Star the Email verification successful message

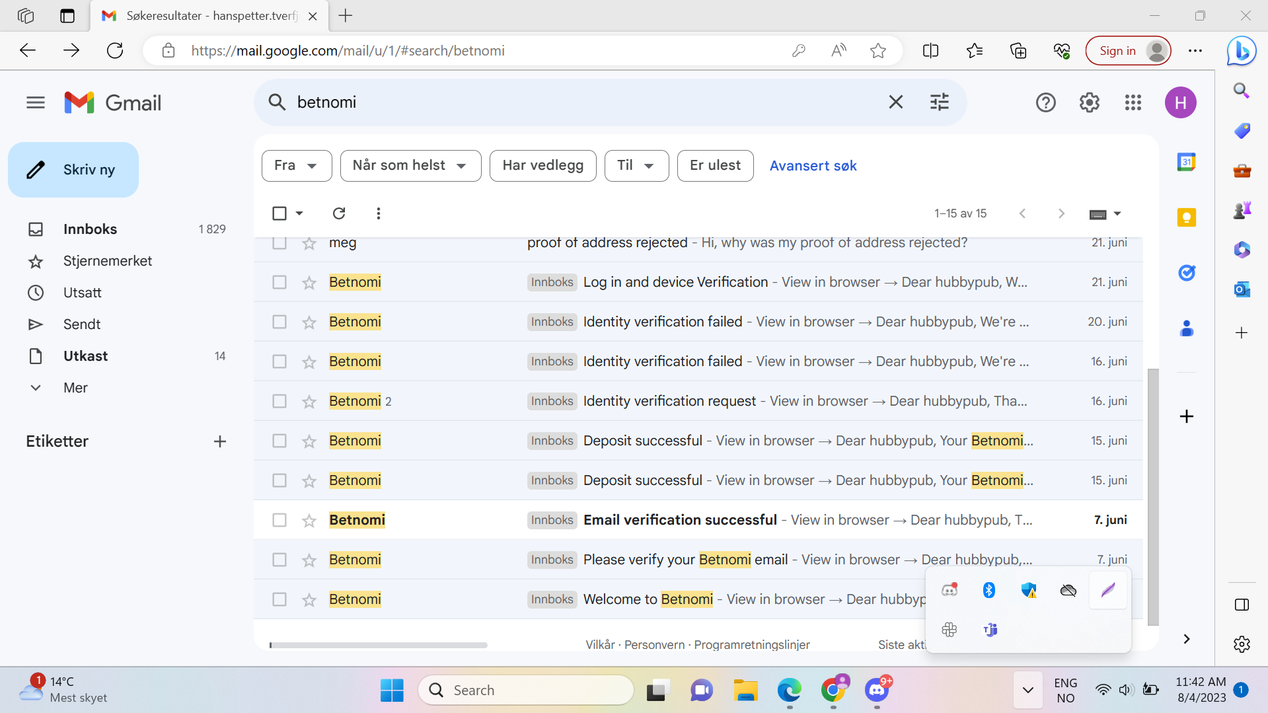pos(309,521)
